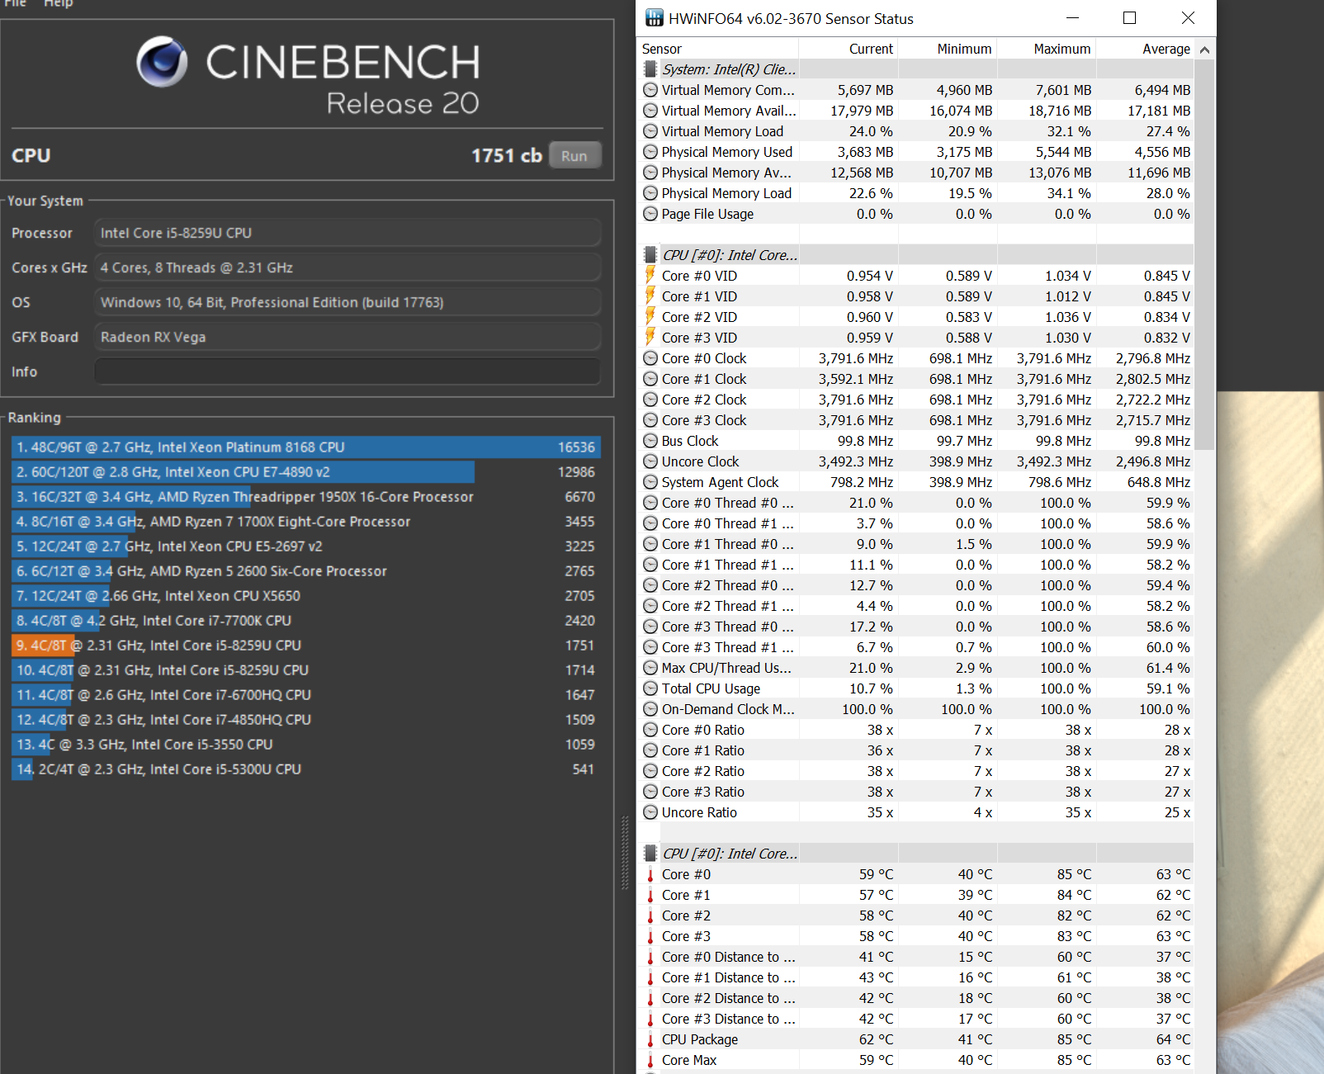The width and height of the screenshot is (1324, 1074).
Task: Click the Core Max thermometer icon
Action: click(650, 1060)
